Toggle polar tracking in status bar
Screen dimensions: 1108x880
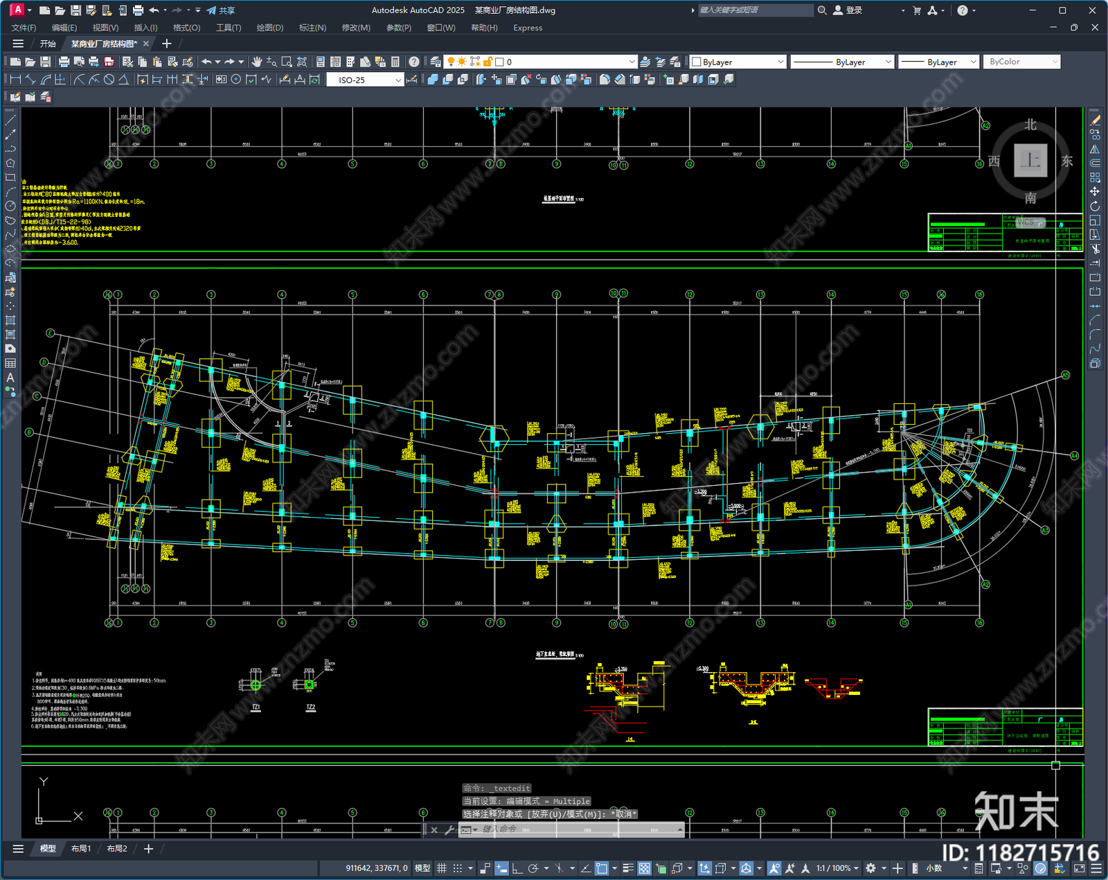(x=533, y=868)
